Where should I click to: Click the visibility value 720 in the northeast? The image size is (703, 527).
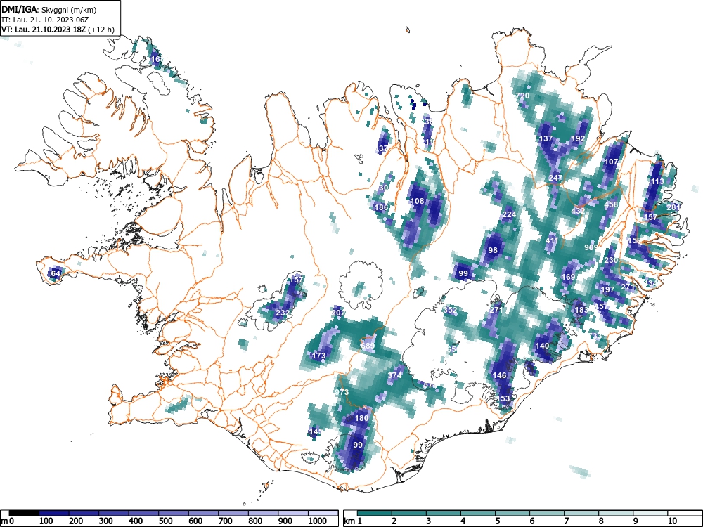coord(522,96)
